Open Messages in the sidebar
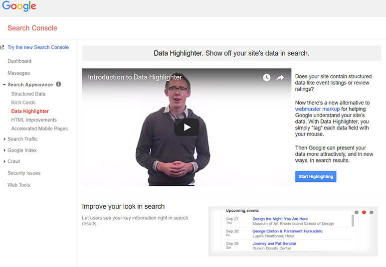 pyautogui.click(x=19, y=73)
